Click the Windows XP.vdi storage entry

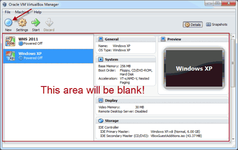pos(175,131)
